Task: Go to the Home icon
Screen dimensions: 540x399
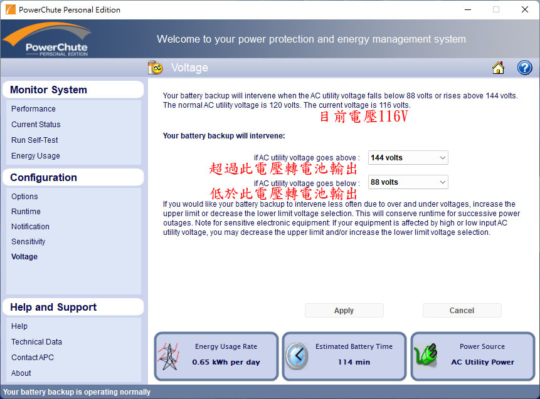Action: click(x=498, y=68)
